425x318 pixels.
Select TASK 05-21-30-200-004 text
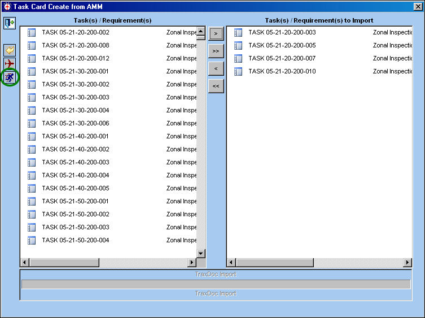[x=76, y=111]
